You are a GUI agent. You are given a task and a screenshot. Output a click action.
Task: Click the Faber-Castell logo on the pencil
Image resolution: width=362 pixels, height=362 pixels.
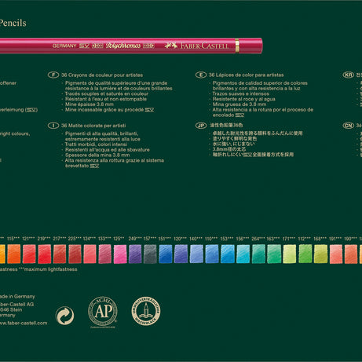tap(196, 46)
